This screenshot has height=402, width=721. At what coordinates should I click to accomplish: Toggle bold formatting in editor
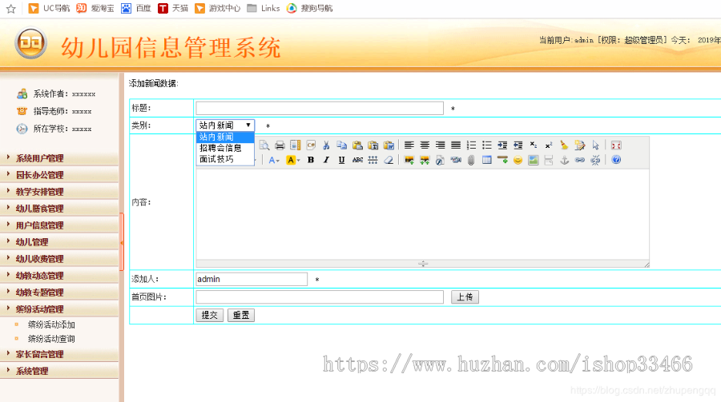pos(311,160)
